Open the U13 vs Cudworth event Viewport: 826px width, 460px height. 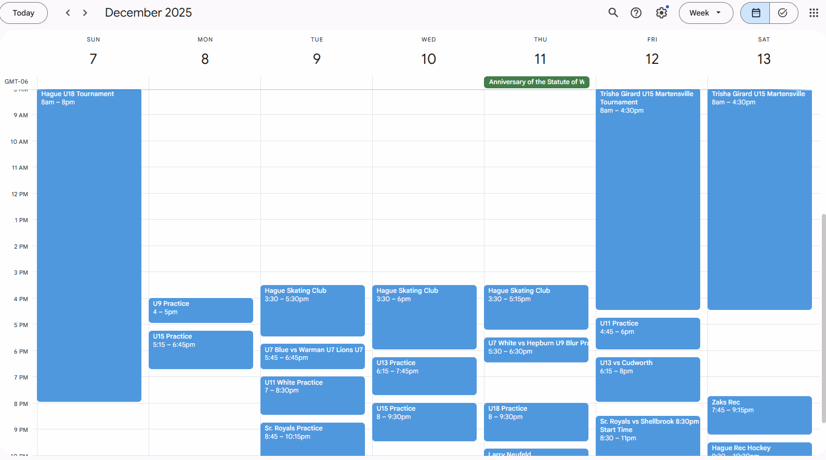648,379
